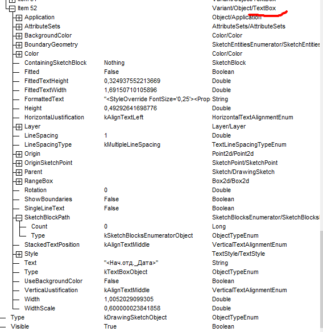Click the Nothing value of ContainingSketchBlock
The height and width of the screenshot is (332, 323).
coord(114,63)
